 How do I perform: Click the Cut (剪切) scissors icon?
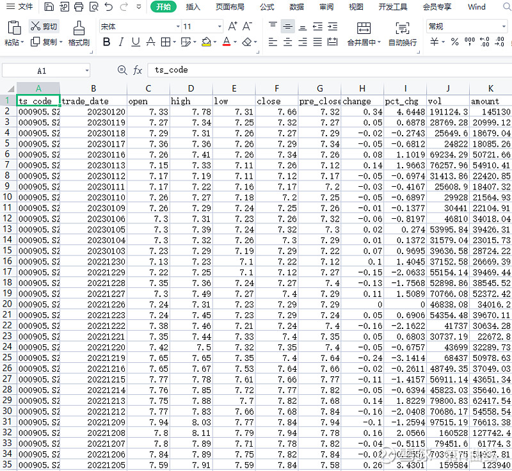pos(35,26)
